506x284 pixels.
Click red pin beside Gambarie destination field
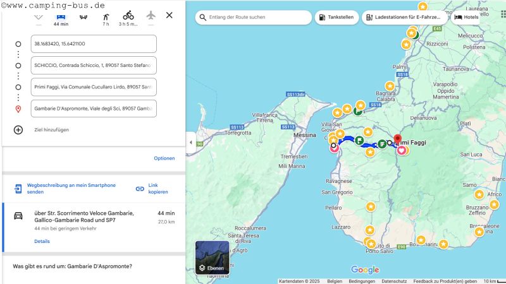[18, 109]
